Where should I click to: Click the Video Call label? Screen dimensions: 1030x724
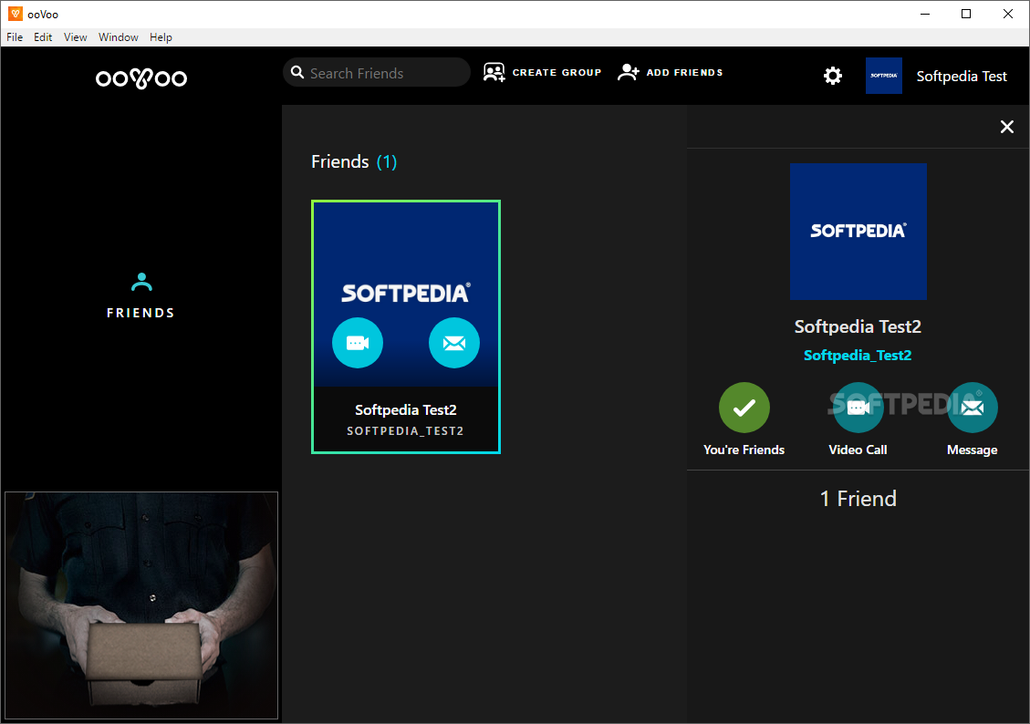click(858, 450)
